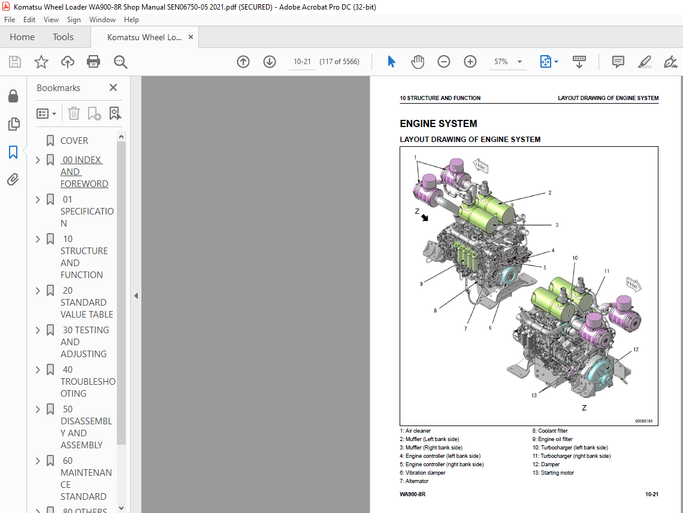The height and width of the screenshot is (513, 683).
Task: Print the document
Action: pos(93,62)
